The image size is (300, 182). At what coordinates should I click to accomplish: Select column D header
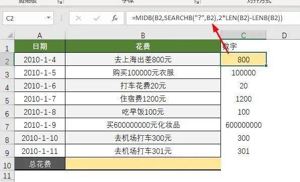284,35
